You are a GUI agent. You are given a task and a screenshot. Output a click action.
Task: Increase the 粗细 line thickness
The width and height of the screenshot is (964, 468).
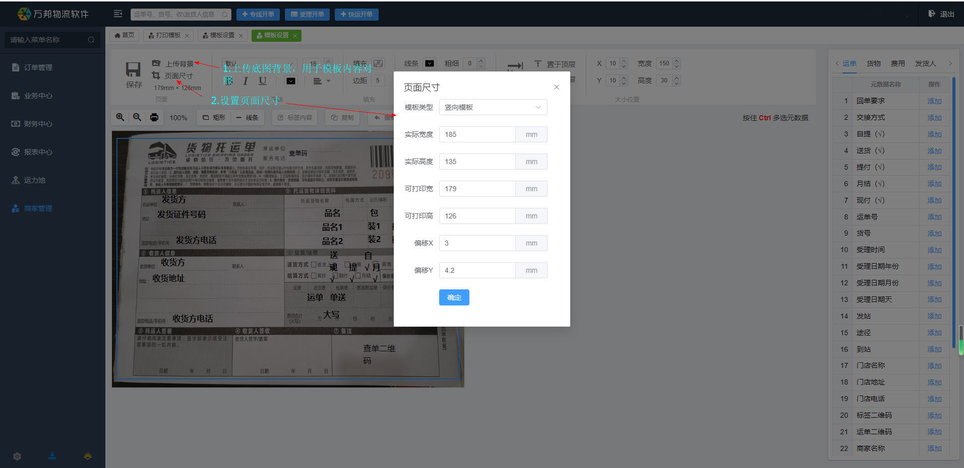click(x=481, y=61)
